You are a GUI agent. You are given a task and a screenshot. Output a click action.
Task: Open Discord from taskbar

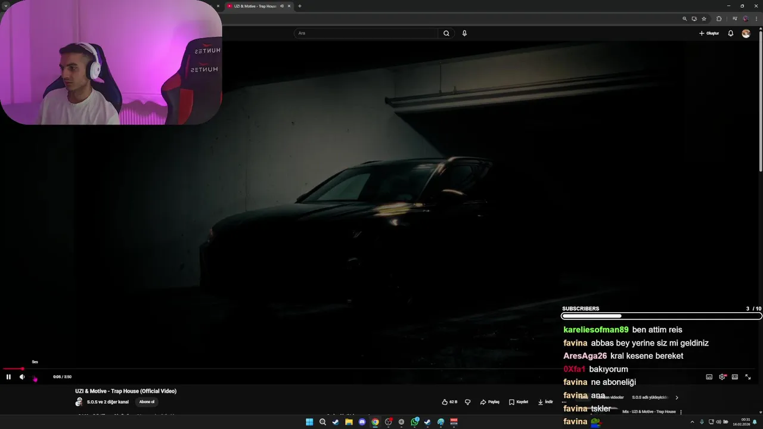(x=362, y=422)
